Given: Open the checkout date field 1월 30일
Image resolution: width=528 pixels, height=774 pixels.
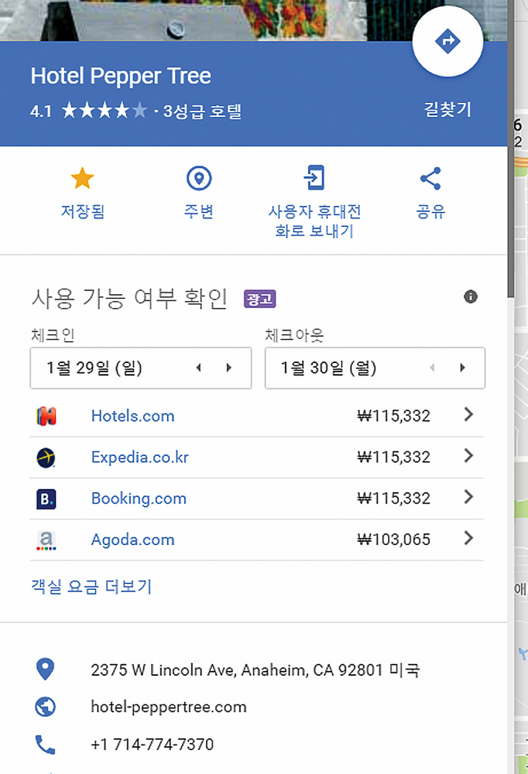Looking at the screenshot, I should coord(375,368).
